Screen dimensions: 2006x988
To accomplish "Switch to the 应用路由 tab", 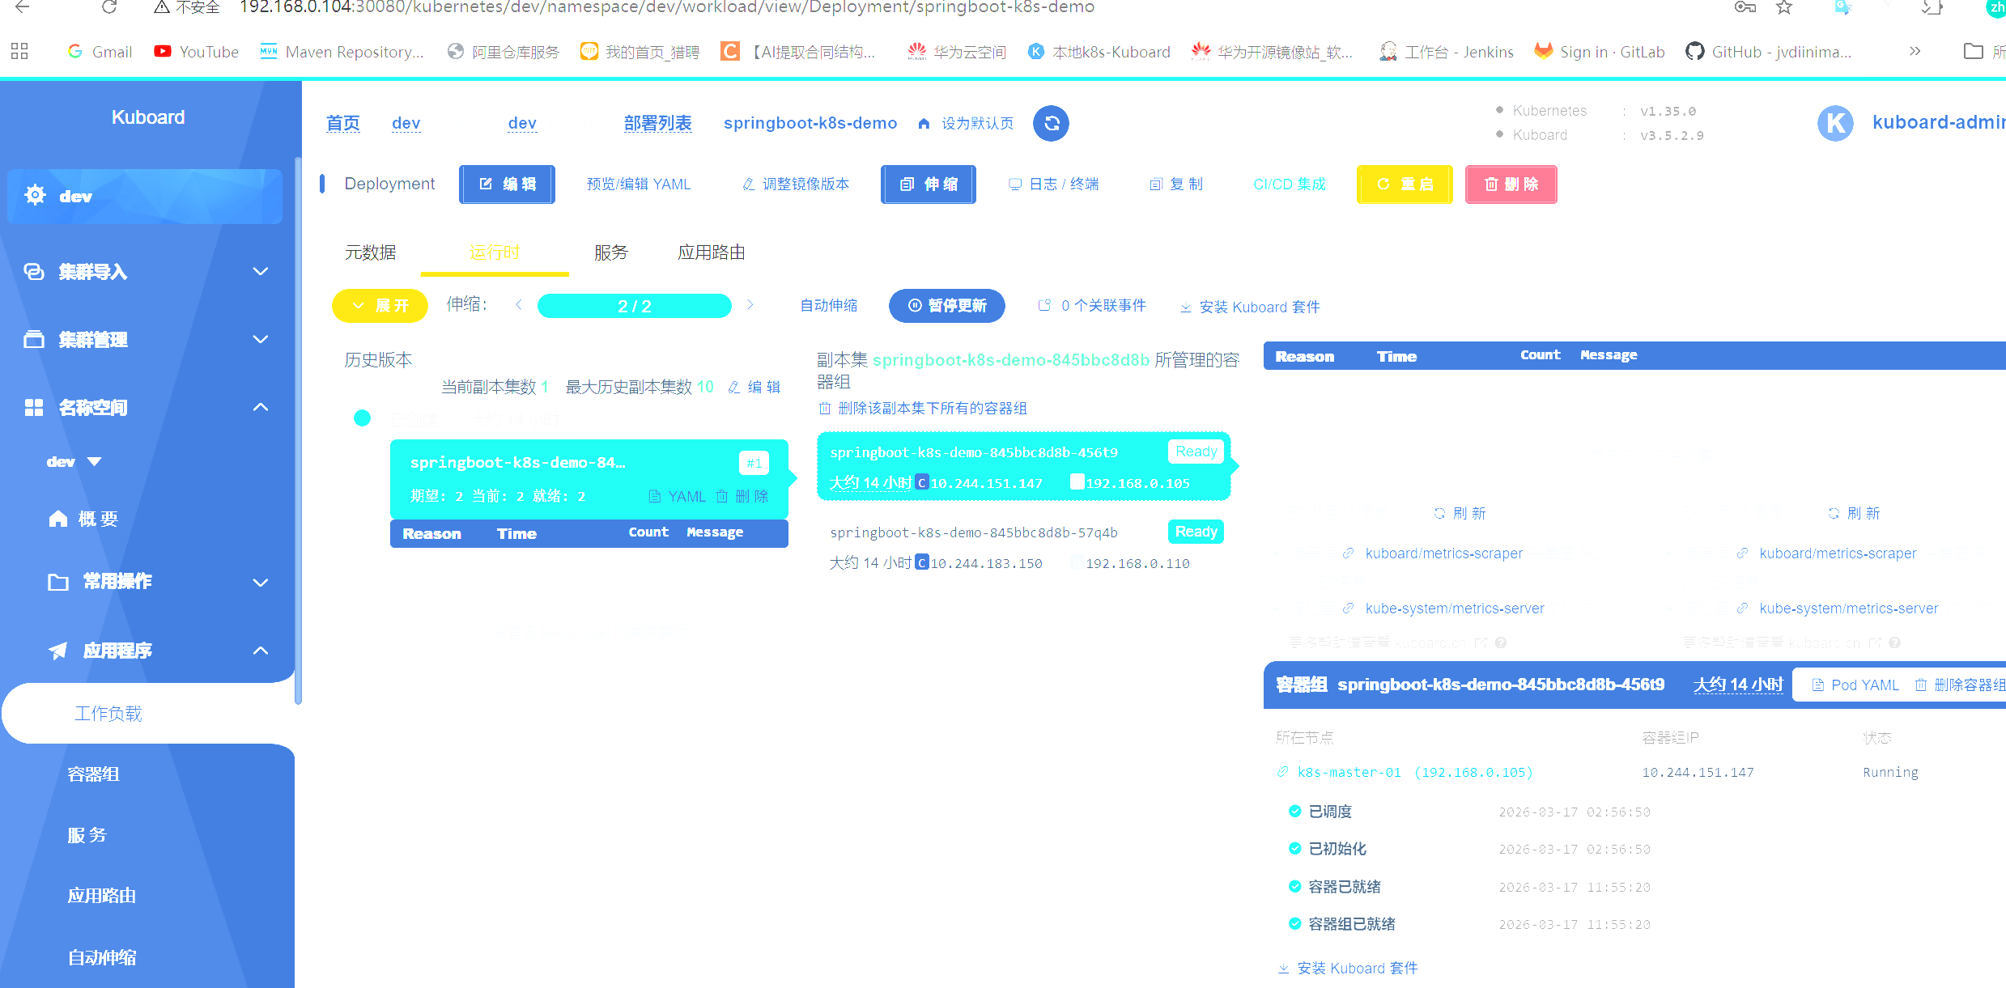I will pyautogui.click(x=711, y=252).
